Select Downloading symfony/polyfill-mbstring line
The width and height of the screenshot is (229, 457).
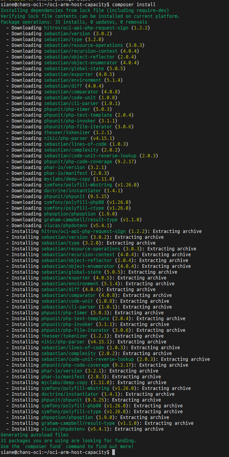72,185
